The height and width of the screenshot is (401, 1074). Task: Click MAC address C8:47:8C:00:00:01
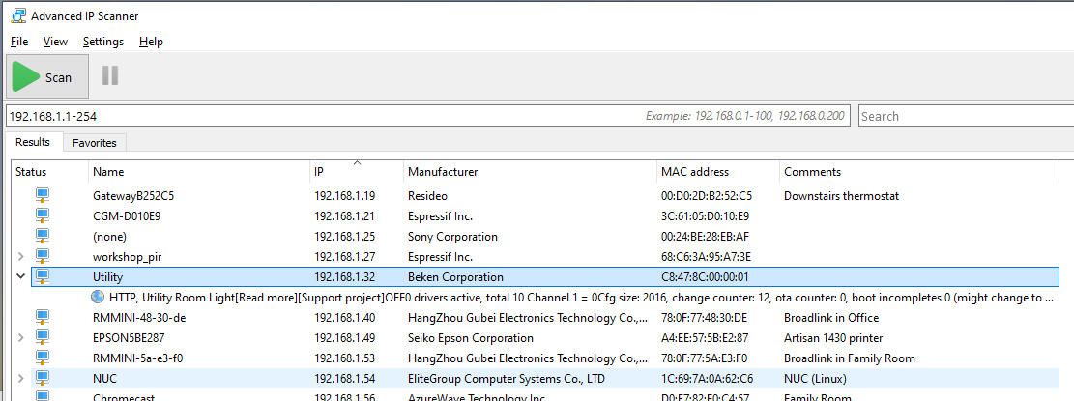pos(705,277)
